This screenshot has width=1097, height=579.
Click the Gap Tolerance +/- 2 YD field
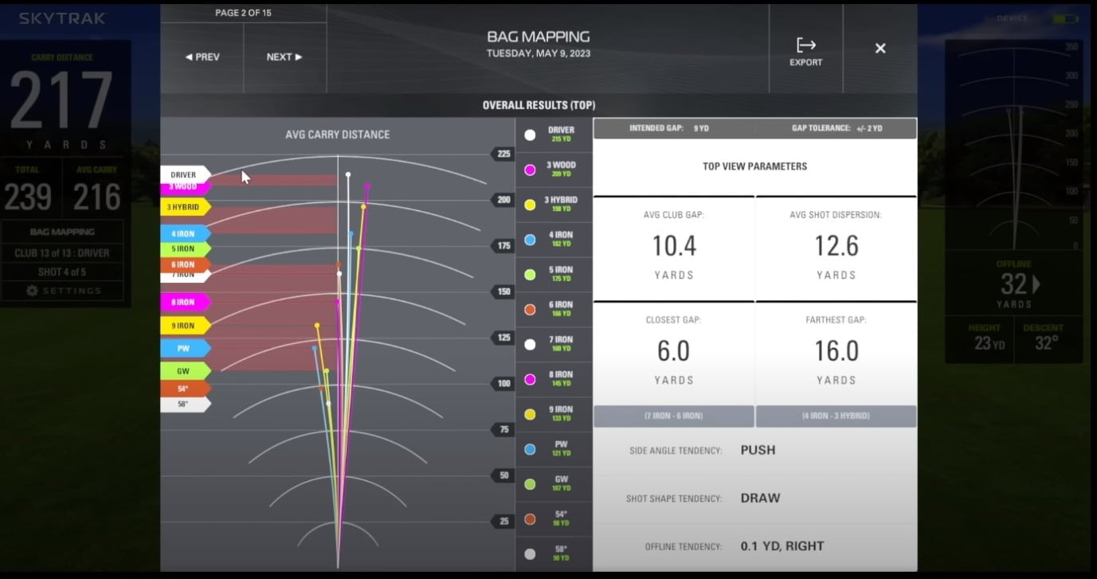pyautogui.click(x=836, y=128)
